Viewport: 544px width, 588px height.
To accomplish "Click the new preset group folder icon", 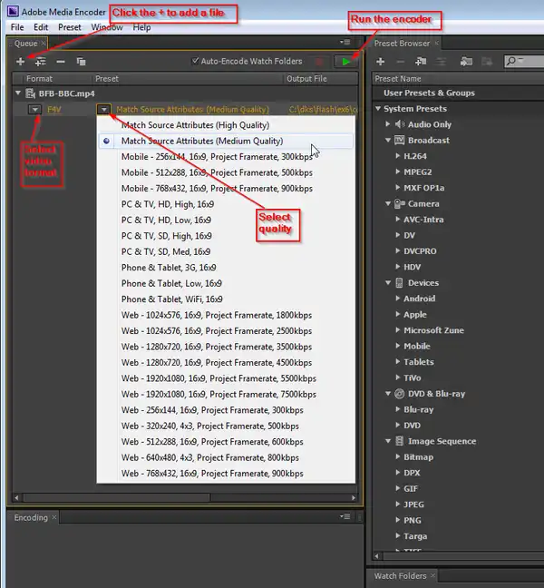I will (x=421, y=62).
